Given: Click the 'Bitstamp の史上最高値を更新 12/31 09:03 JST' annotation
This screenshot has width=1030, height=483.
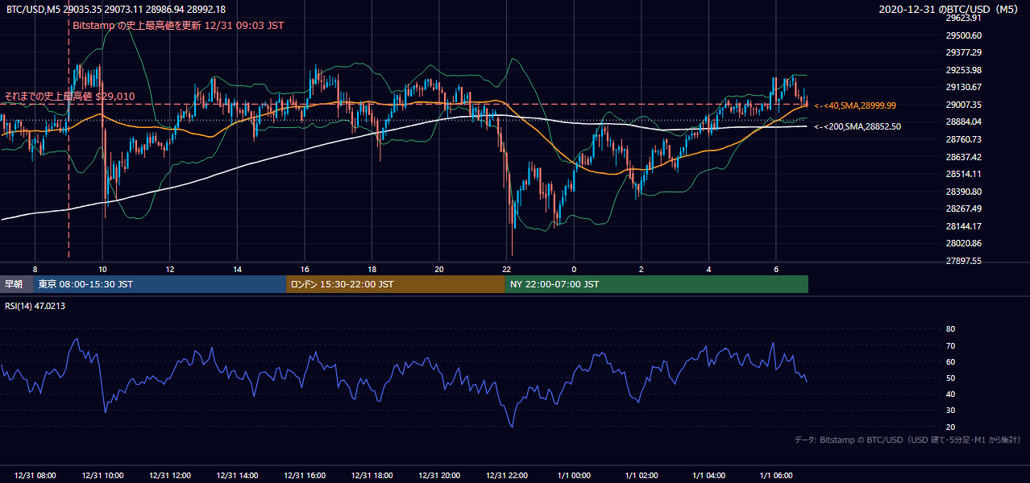Looking at the screenshot, I should click(x=178, y=25).
